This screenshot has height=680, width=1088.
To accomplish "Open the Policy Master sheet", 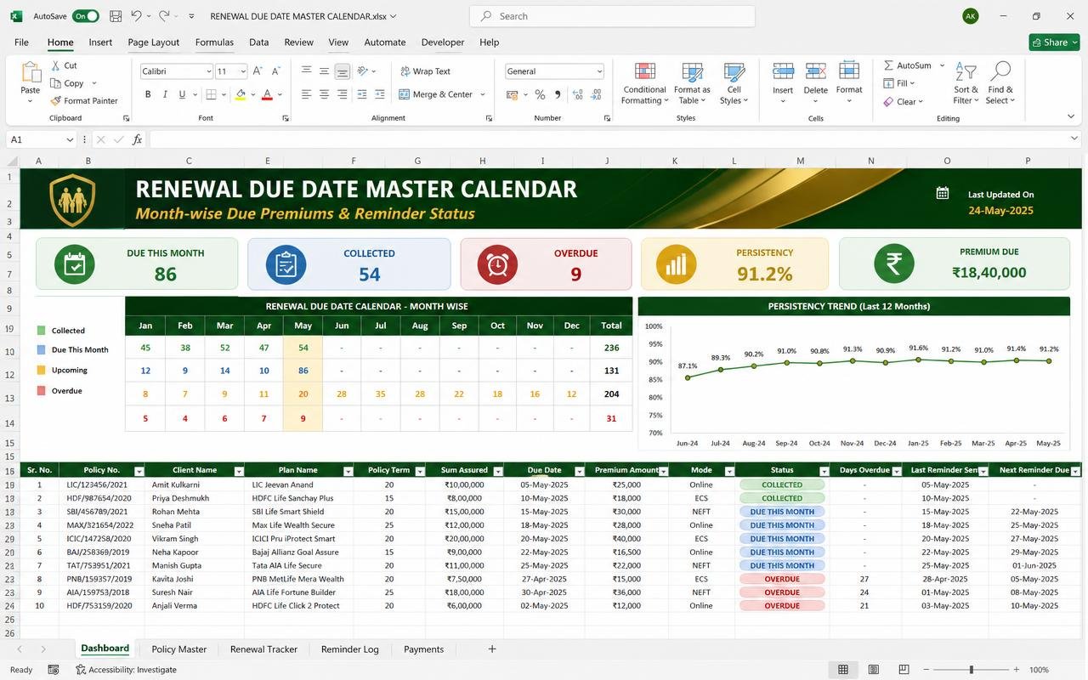I will [179, 649].
